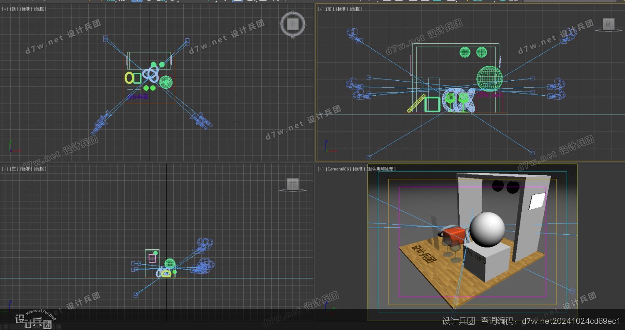
Task: Select the bottom target marker in Left viewport
Action: pyautogui.click(x=136, y=295)
